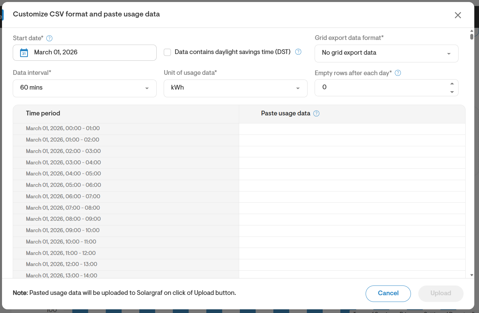Click the DST help question mark icon
This screenshot has width=479, height=313.
pyautogui.click(x=298, y=52)
